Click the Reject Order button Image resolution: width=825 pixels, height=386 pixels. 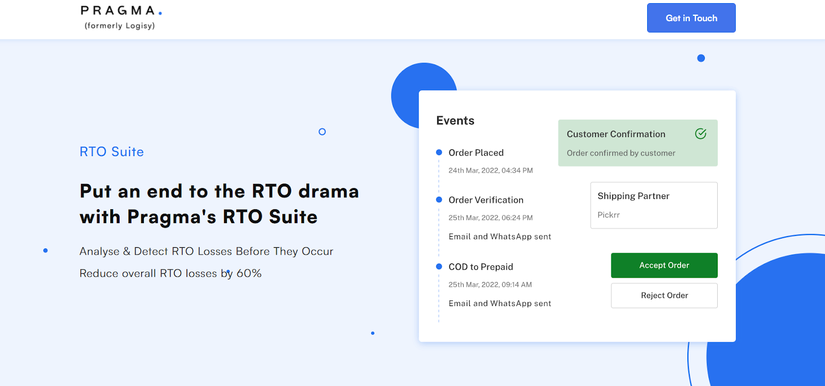point(664,295)
